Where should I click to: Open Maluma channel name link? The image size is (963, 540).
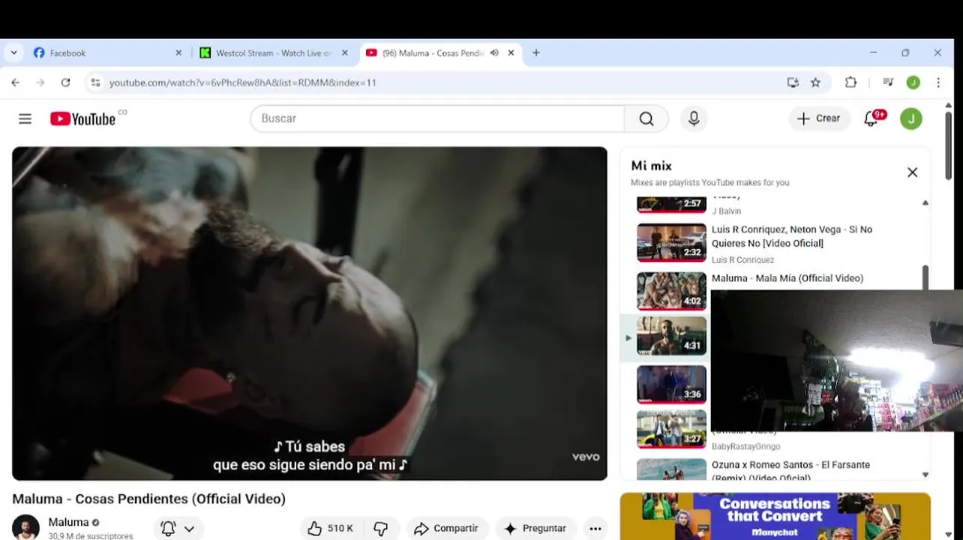coord(68,522)
